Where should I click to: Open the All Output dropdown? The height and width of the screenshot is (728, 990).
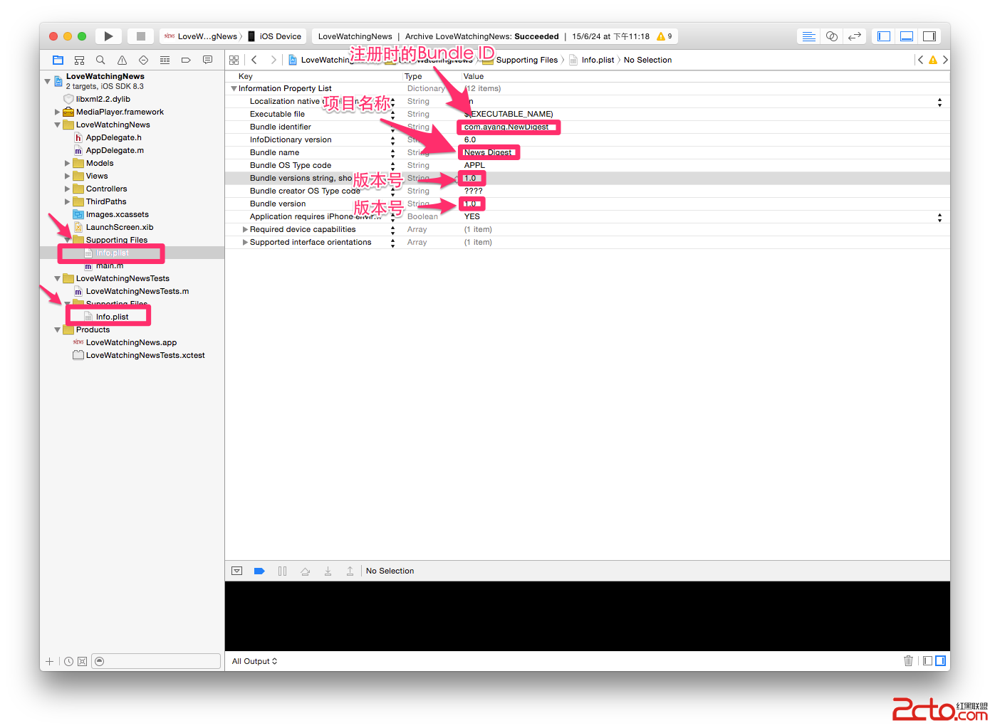254,661
